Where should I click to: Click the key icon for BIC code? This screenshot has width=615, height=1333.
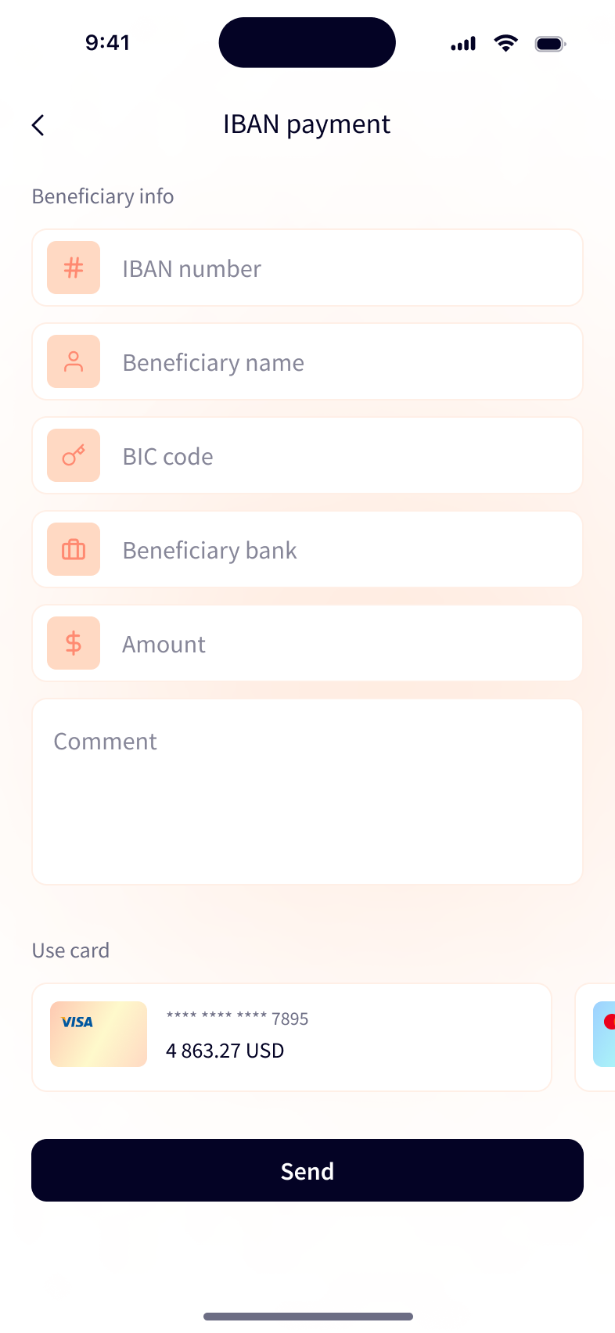tap(74, 455)
